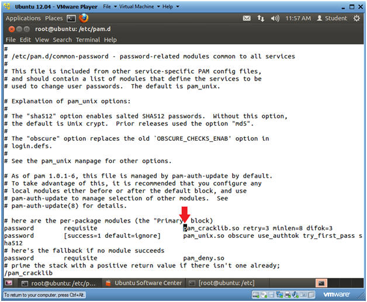Click the highlighted workspace switcher box
The height and width of the screenshot is (302, 367).
321,283
